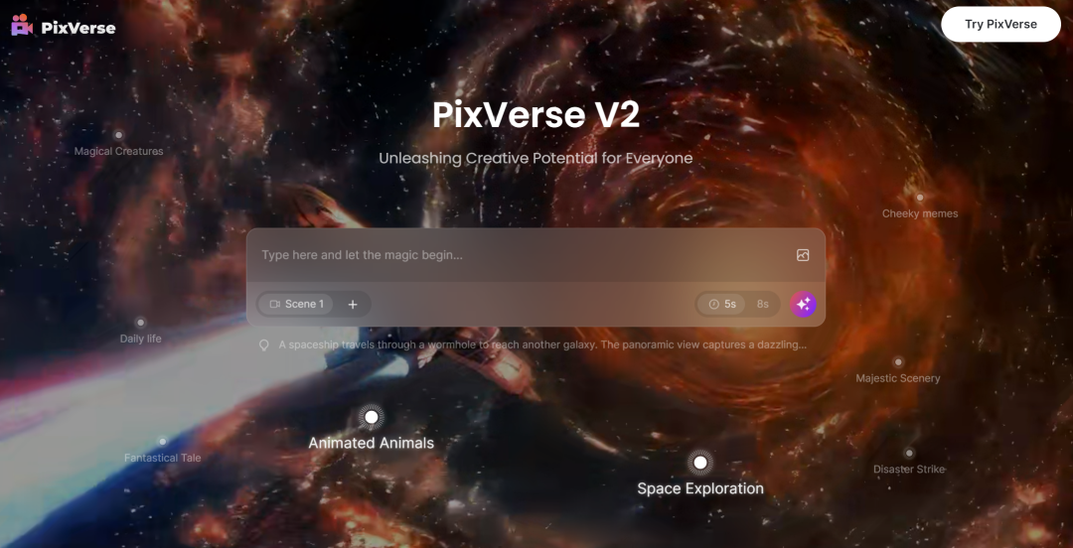Viewport: 1073px width, 548px height.
Task: Click the PixVerse logo icon
Action: tap(22, 25)
